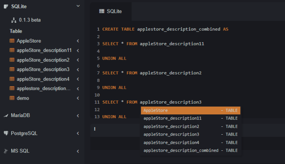The image size is (285, 164).
Task: Expand appleStore_description4 chevron in sidebar
Action: point(78,79)
